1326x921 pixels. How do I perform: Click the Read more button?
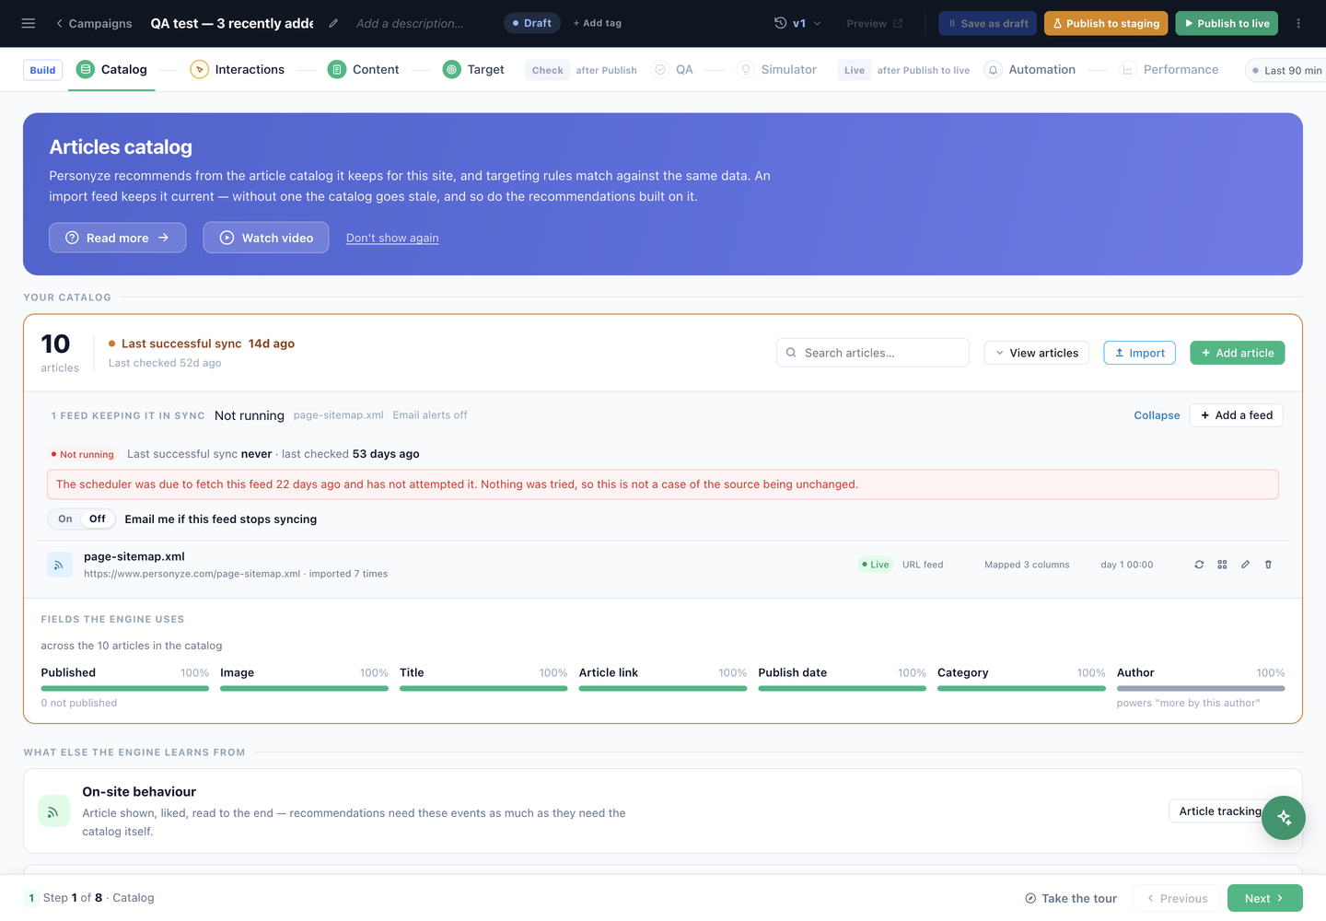pos(117,238)
